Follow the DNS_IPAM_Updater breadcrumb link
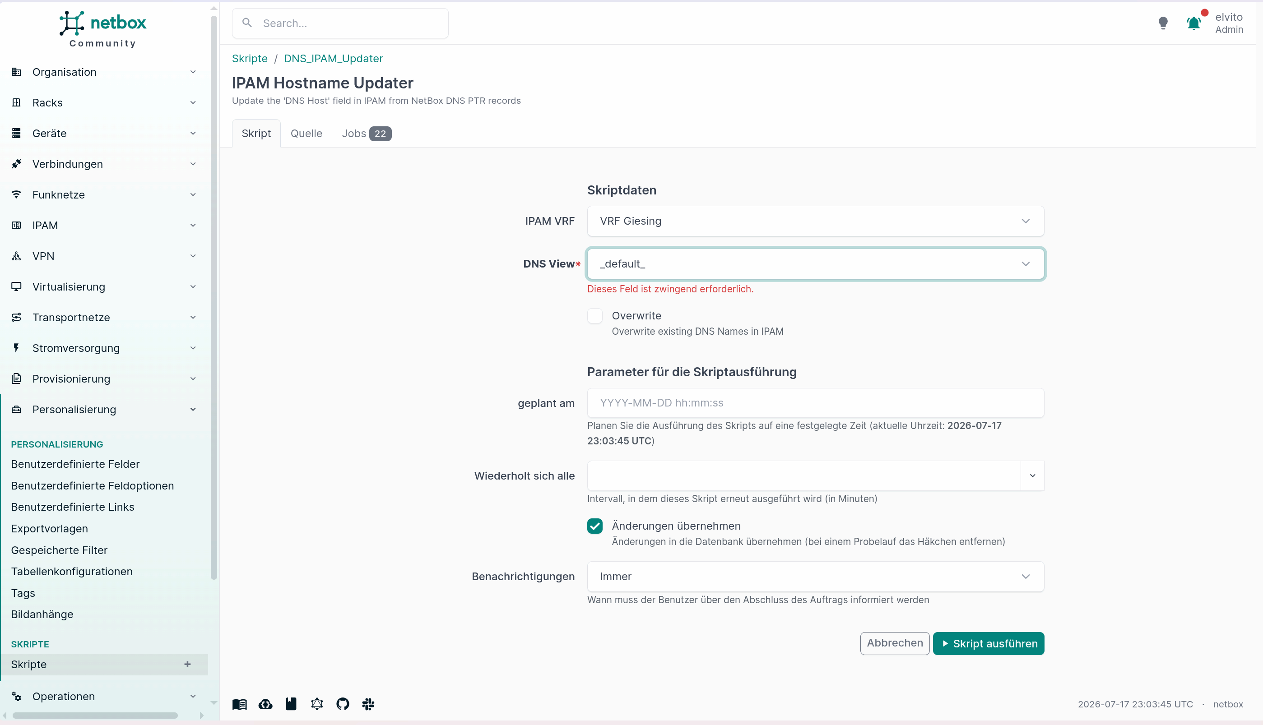Screen dimensions: 1263x725 point(333,58)
